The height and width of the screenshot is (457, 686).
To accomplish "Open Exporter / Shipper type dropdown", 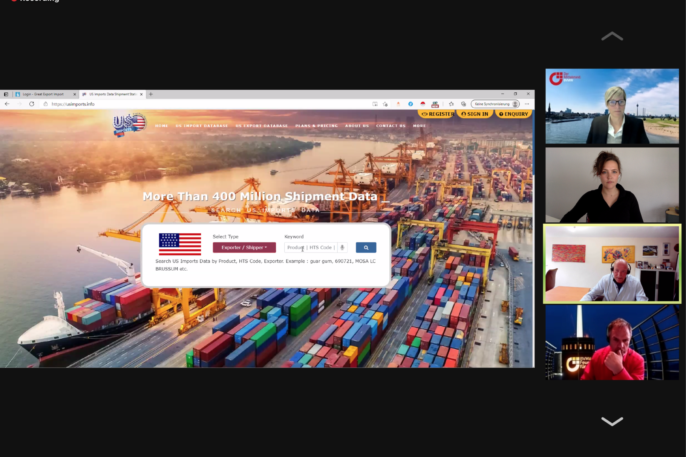I will (244, 248).
